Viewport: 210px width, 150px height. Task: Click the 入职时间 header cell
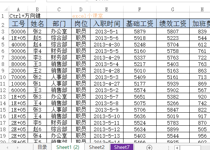coord(107,24)
